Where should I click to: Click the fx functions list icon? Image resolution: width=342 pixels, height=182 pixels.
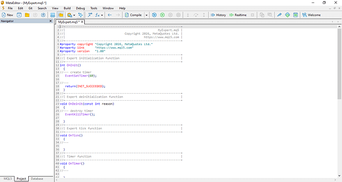pos(97,15)
